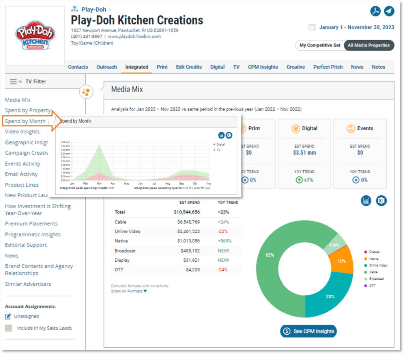Viewport: 404px width, 354px height.
Task: Switch to My Competitive Set
Action: [x=320, y=45]
